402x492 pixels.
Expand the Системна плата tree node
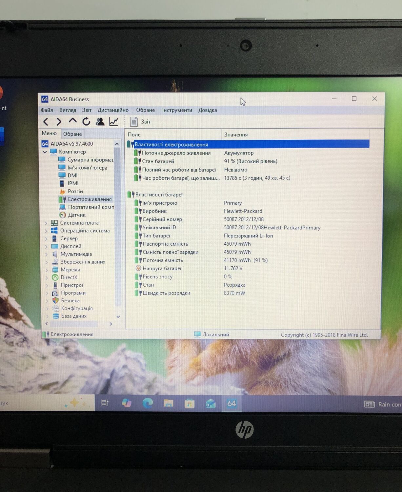tap(46, 223)
